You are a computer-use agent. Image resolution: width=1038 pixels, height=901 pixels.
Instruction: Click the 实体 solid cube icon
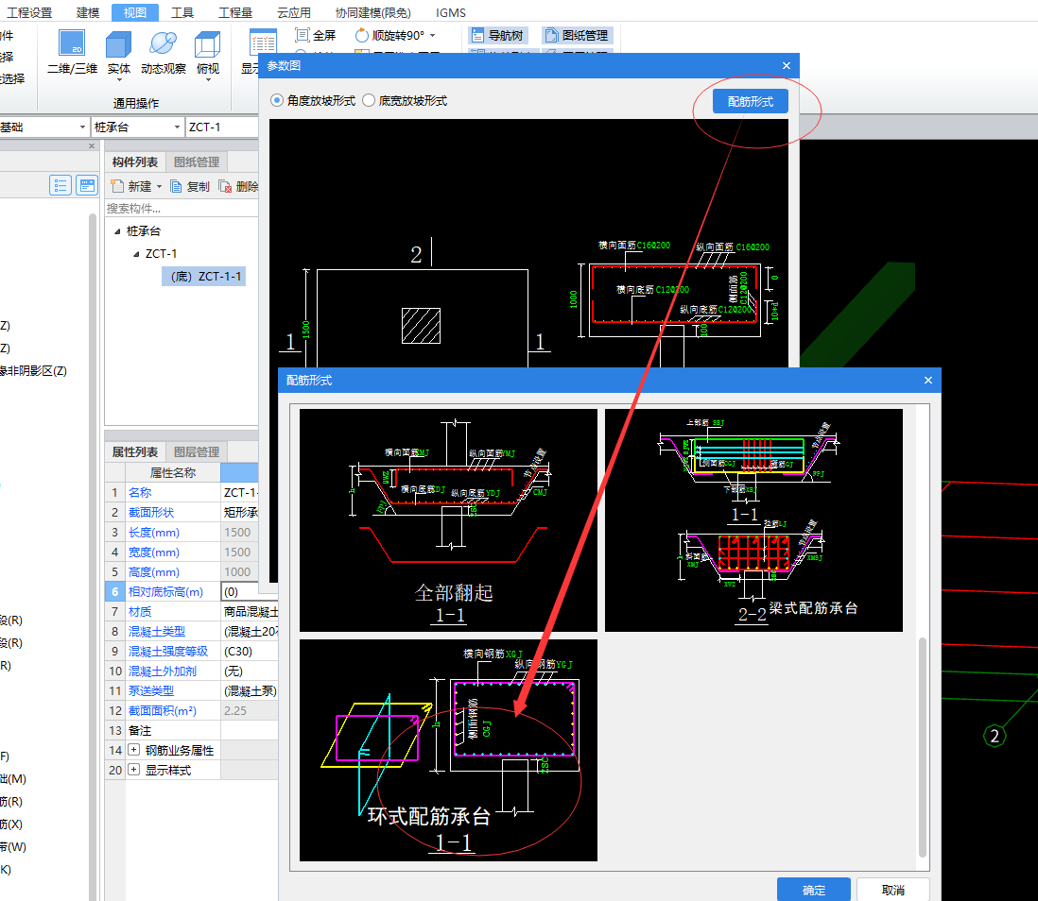(x=118, y=44)
